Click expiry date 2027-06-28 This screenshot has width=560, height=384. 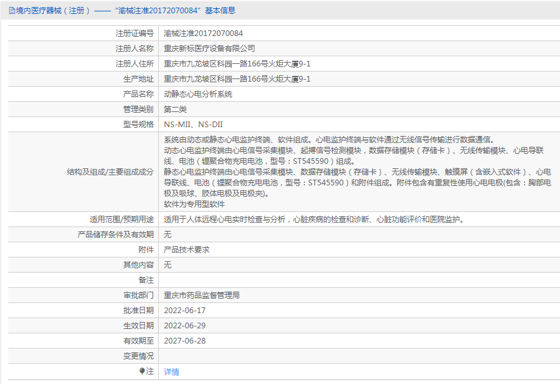[x=185, y=341]
